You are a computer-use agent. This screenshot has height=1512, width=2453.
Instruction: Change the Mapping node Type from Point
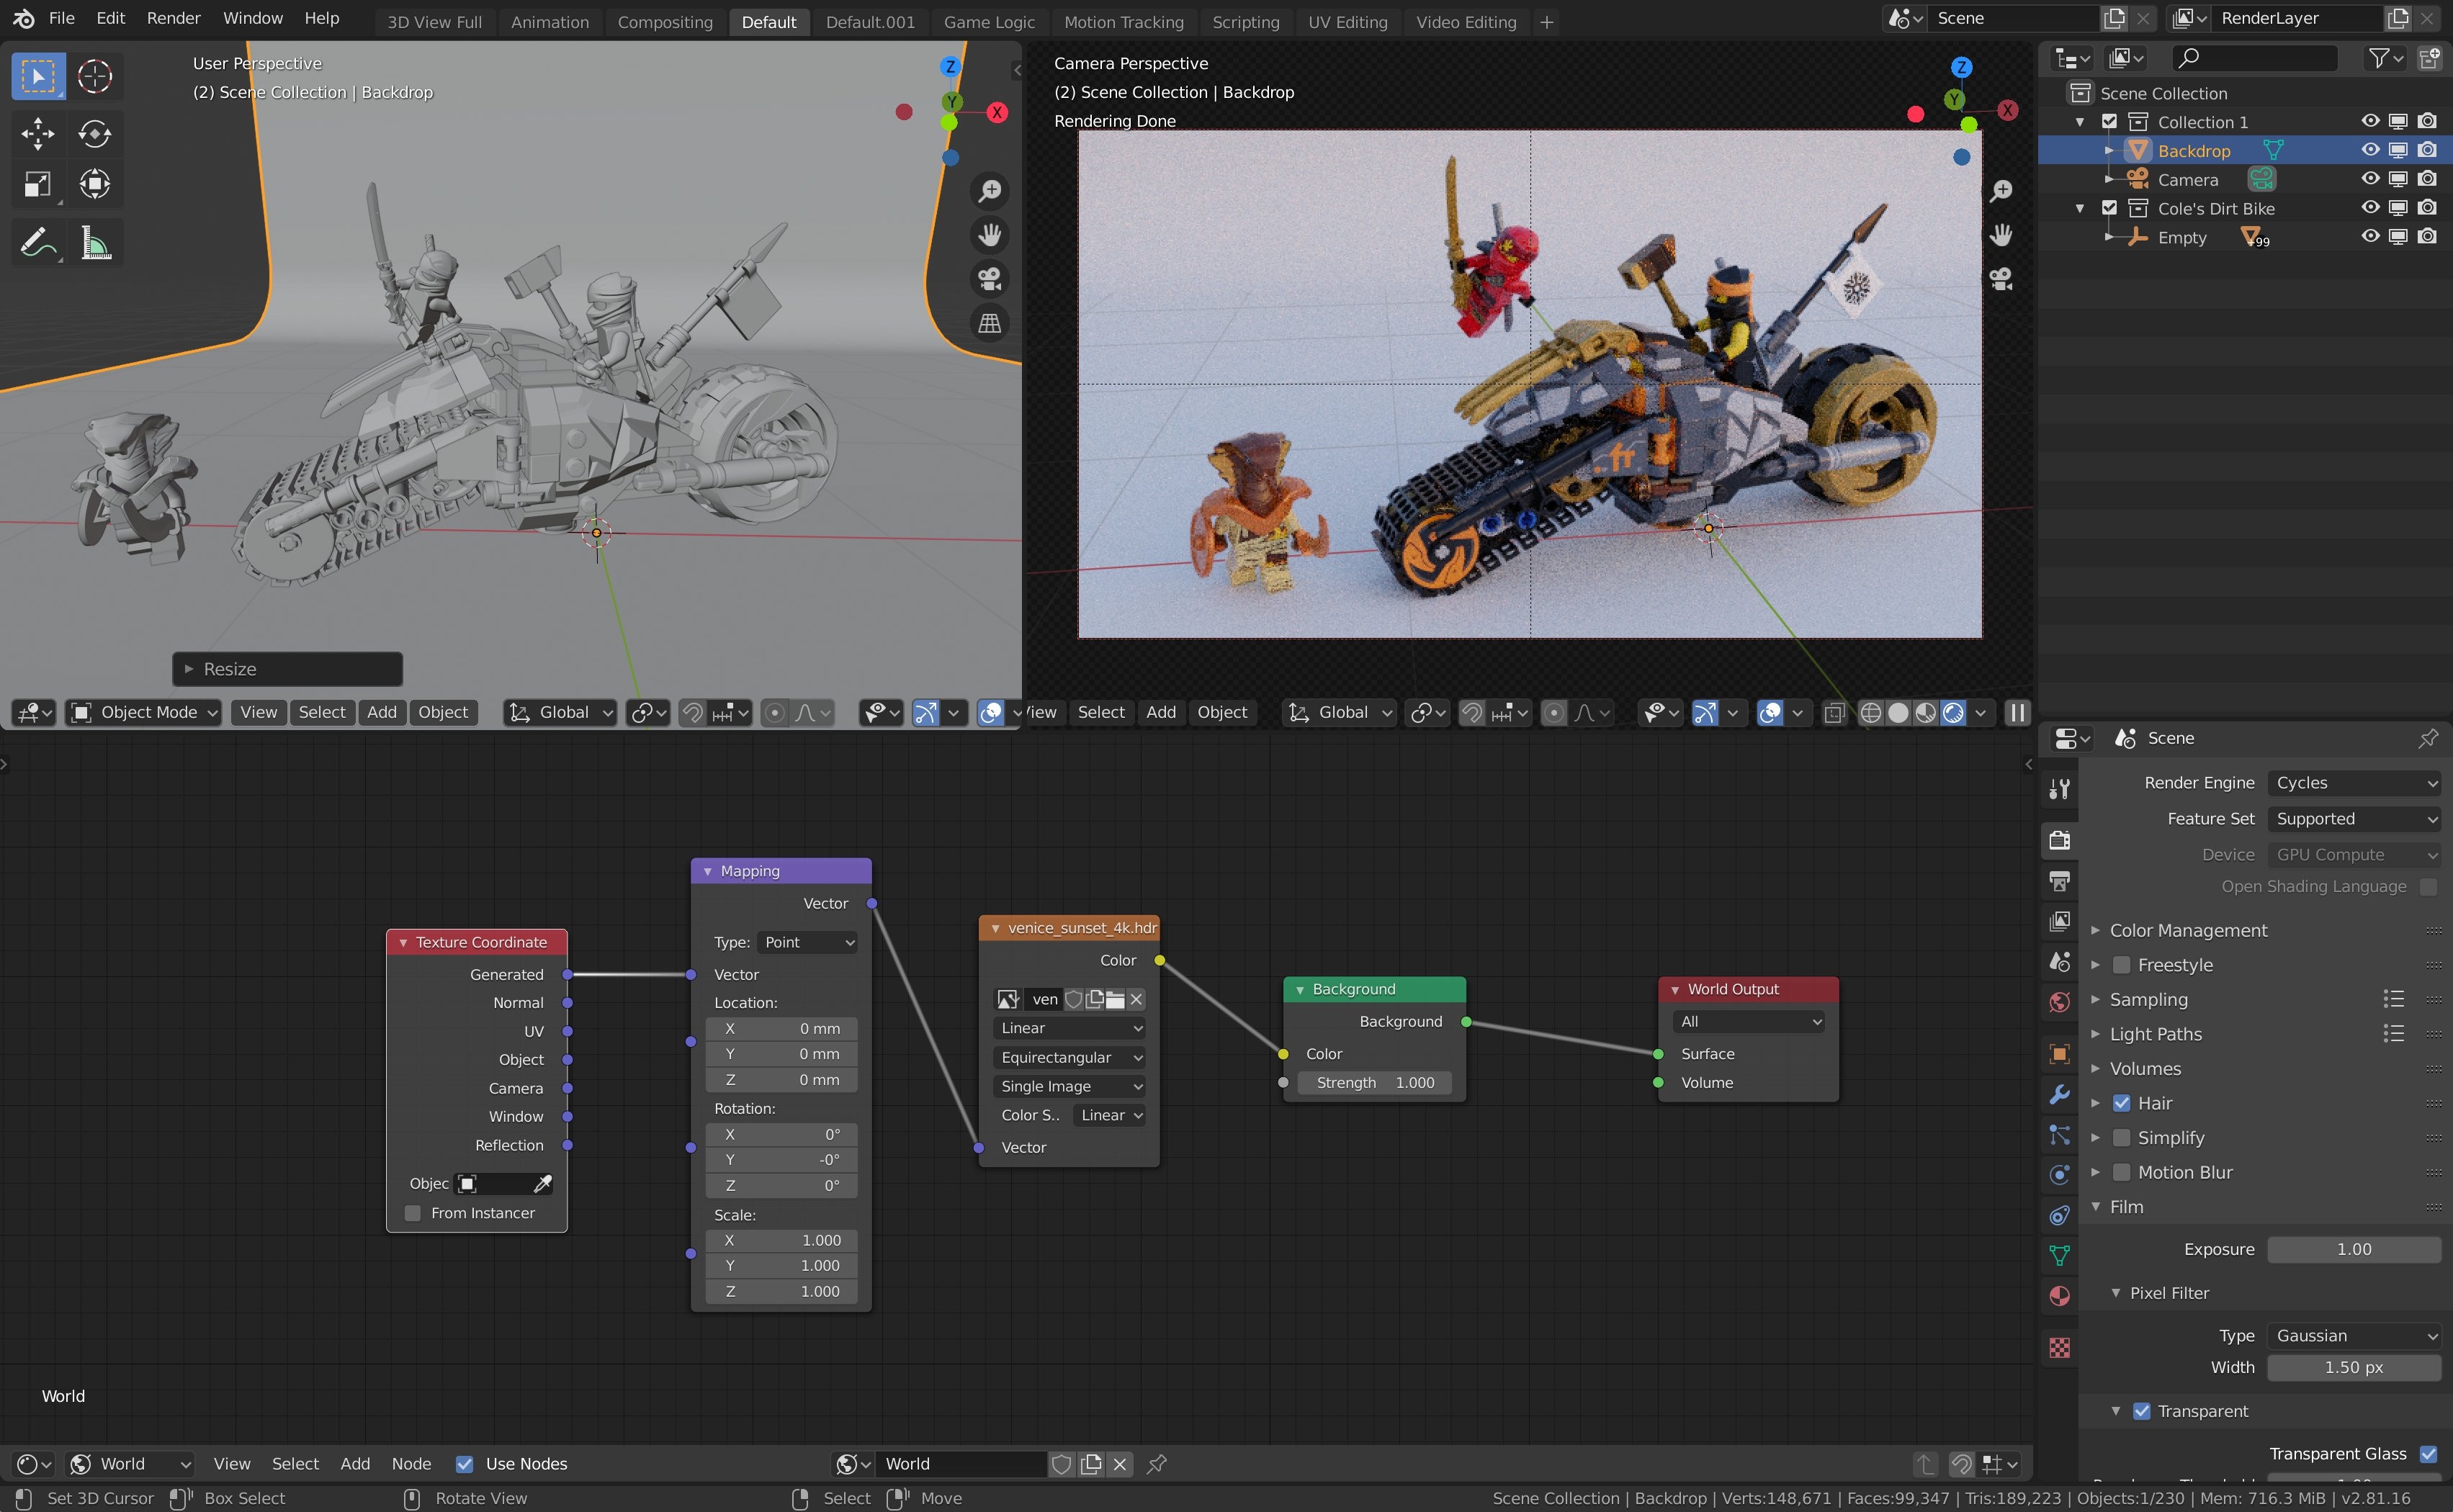(x=806, y=942)
